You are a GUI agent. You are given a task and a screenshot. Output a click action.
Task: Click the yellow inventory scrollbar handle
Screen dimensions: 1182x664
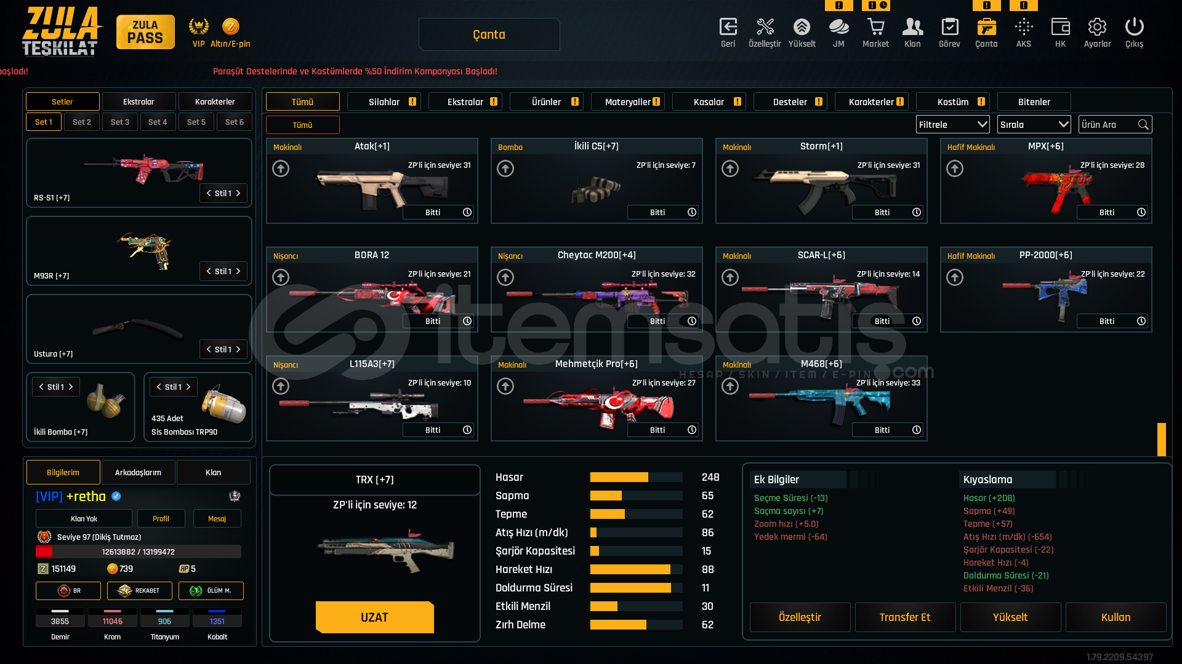click(1161, 439)
